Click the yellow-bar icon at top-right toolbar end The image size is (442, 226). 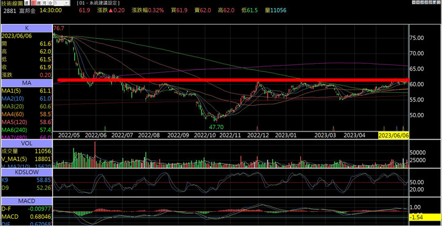coord(438,2)
